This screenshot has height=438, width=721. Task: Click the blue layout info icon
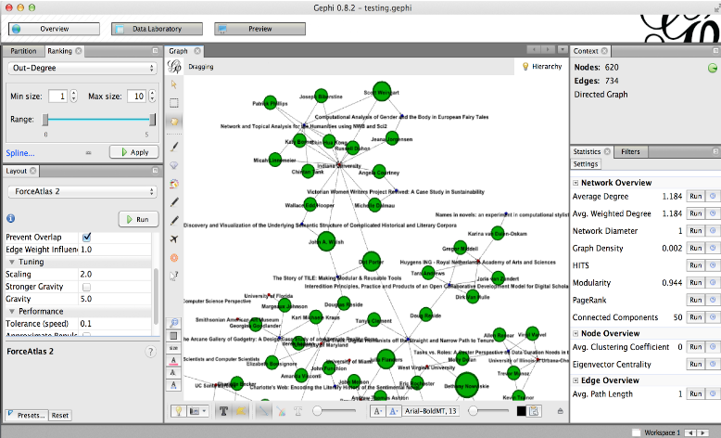tap(10, 218)
